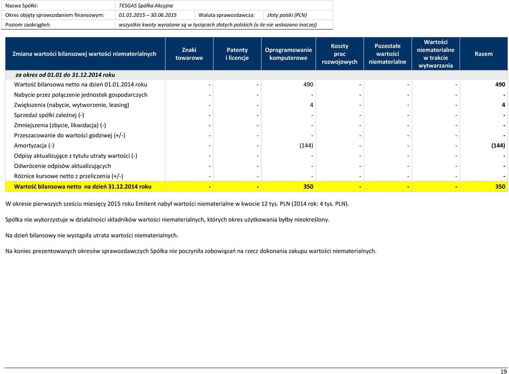Select row label "Zwiększenia (nabycie, wytworzenie, leasing)"
The image size is (509, 374).
72,105
